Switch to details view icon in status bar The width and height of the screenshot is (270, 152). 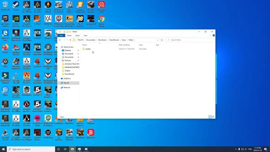[x=210, y=117]
